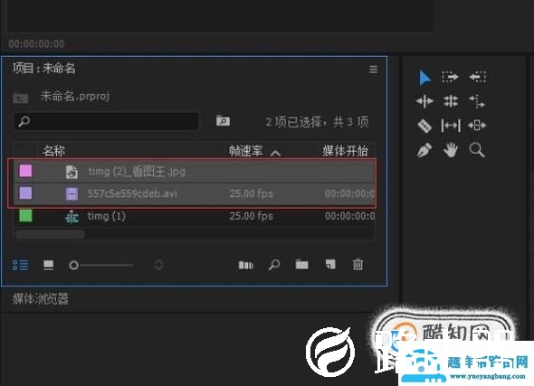The width and height of the screenshot is (534, 386).
Task: Click the thumbnail zoom slider handle
Action: (73, 265)
